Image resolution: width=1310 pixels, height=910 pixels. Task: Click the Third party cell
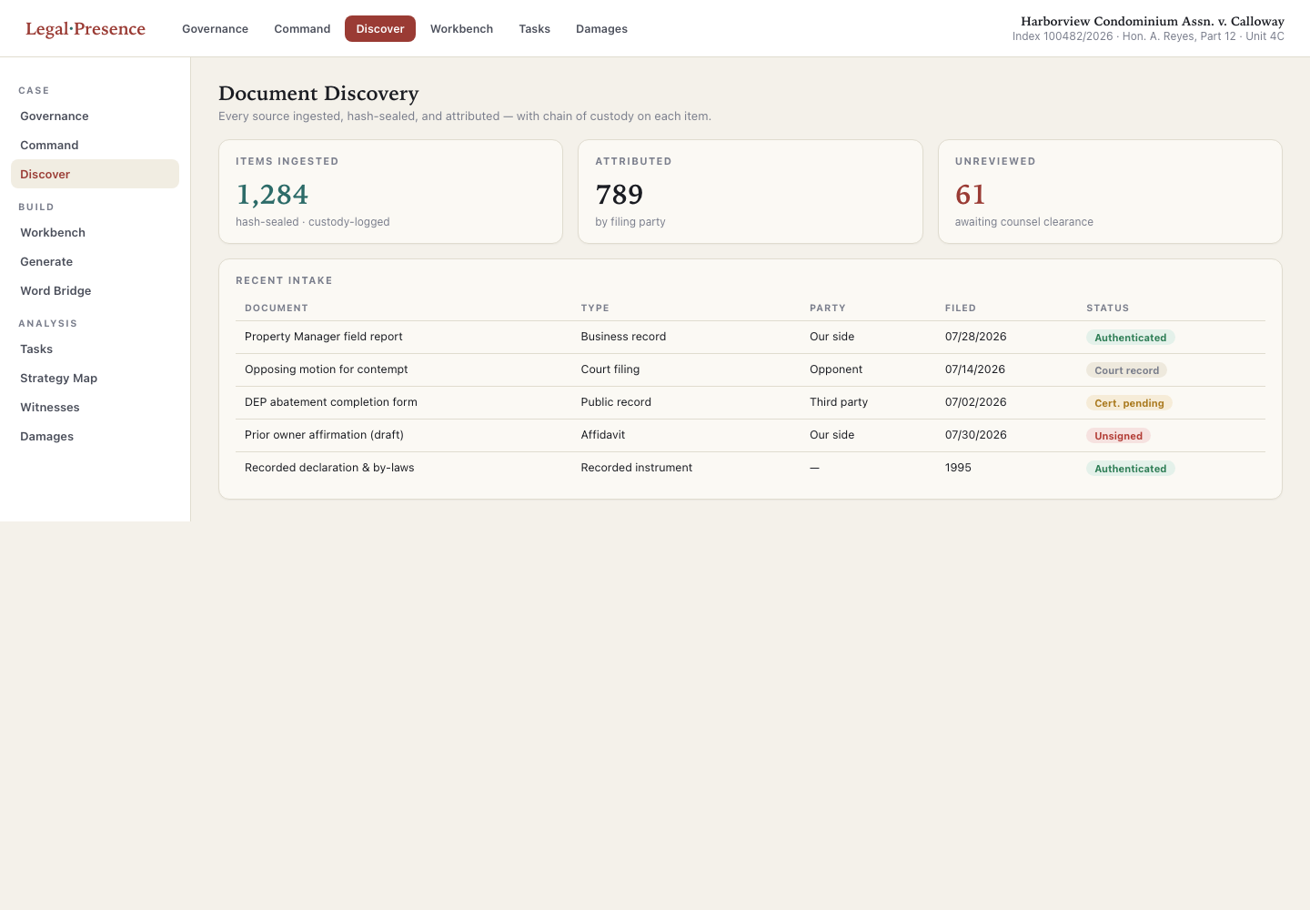(839, 402)
